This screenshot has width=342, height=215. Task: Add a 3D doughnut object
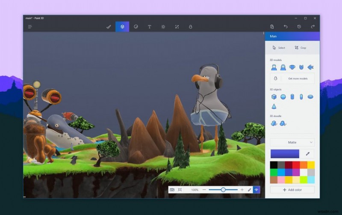coord(310,96)
